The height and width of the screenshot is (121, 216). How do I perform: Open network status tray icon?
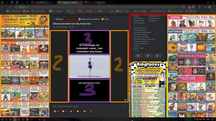(197, 119)
